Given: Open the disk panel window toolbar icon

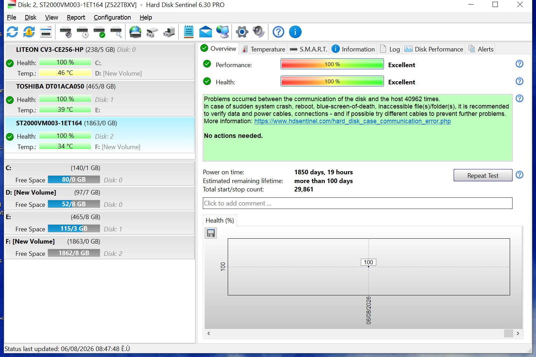Looking at the screenshot, I should click(x=46, y=32).
